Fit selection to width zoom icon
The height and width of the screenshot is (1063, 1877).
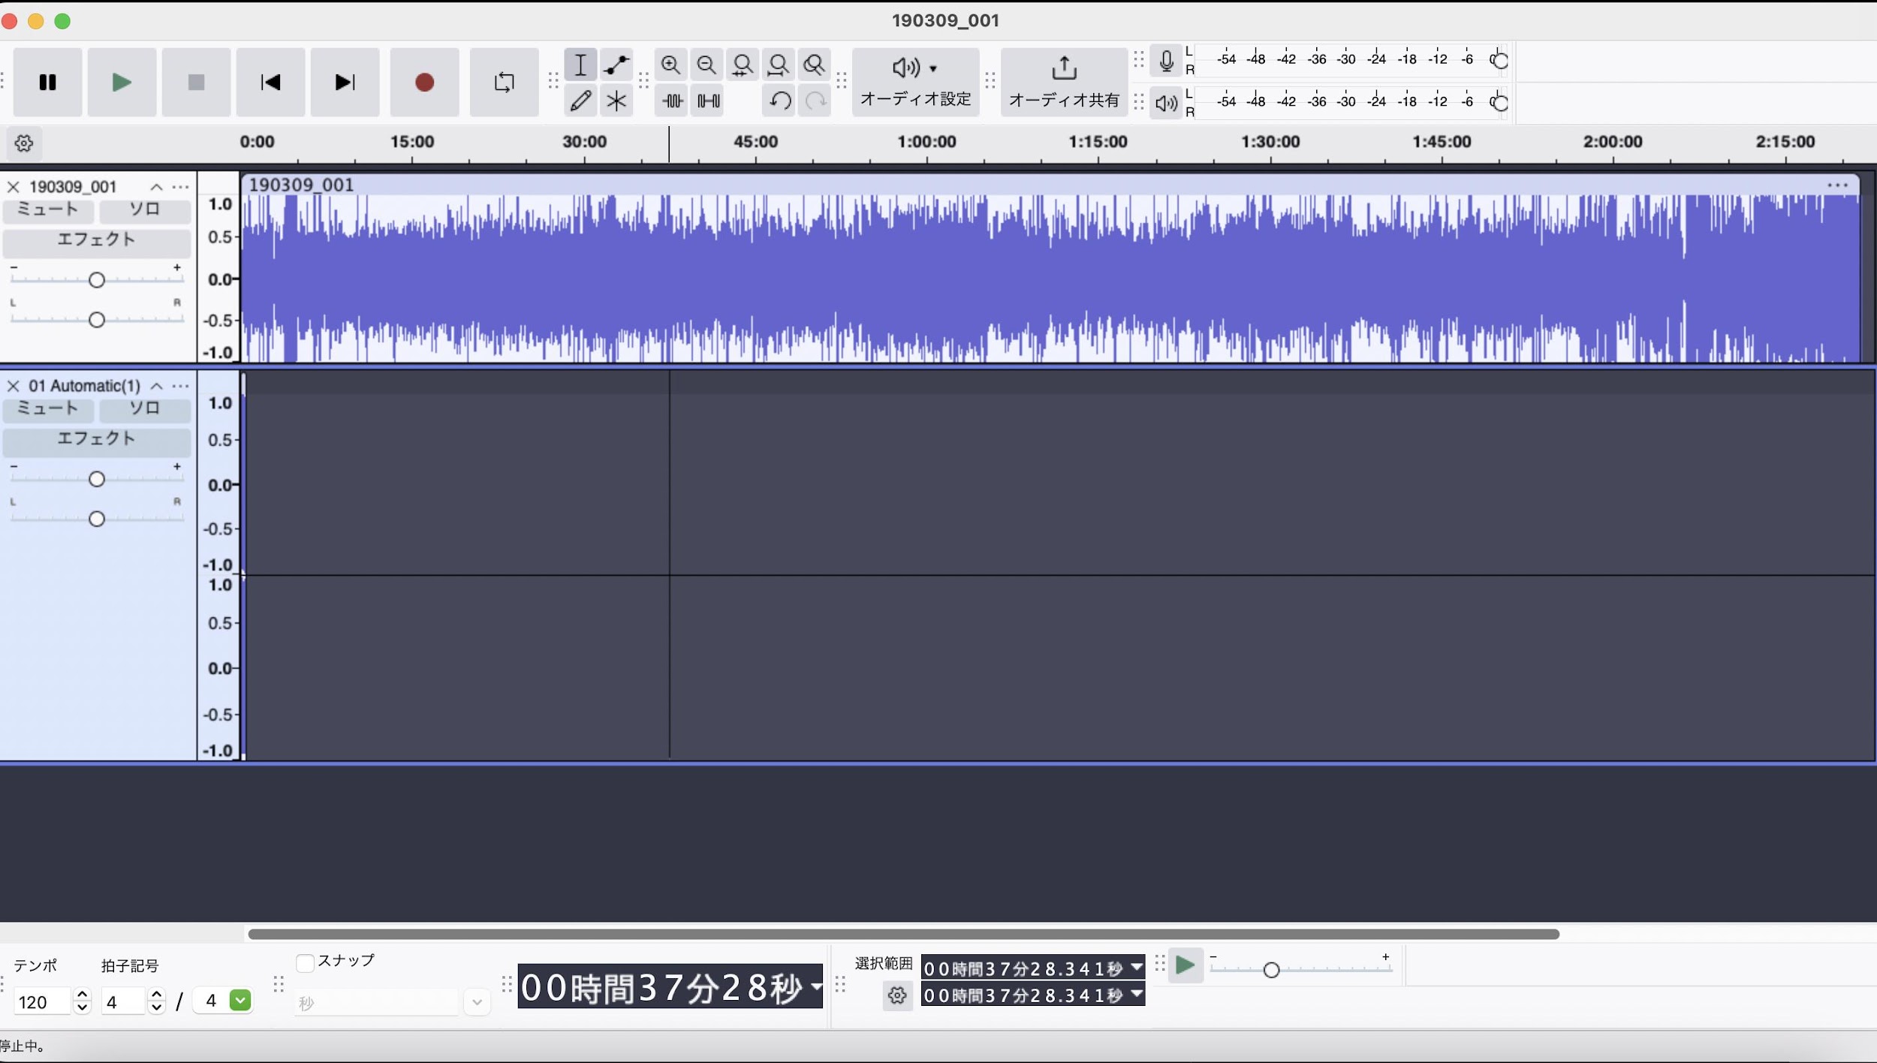point(743,65)
